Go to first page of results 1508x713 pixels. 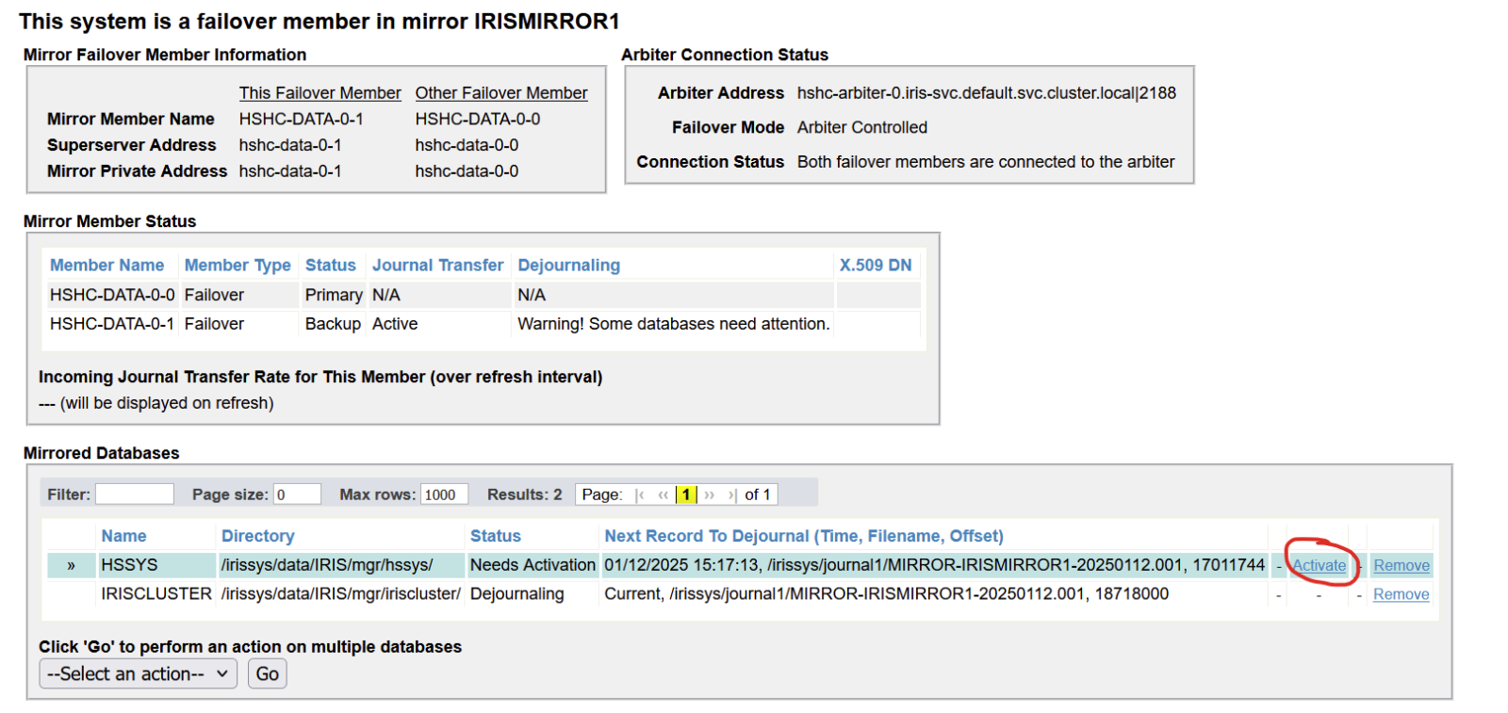(x=640, y=494)
